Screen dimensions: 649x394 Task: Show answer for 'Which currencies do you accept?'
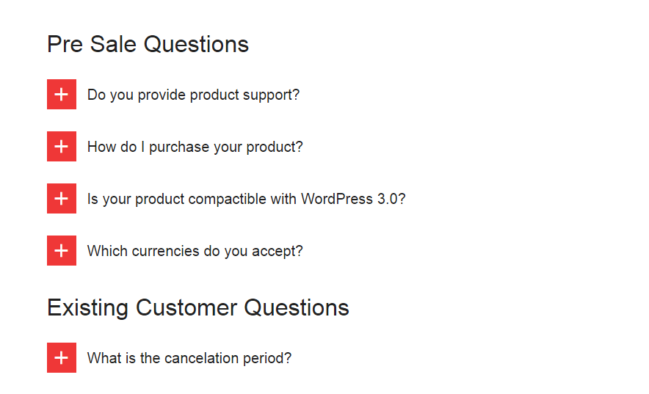pyautogui.click(x=195, y=252)
